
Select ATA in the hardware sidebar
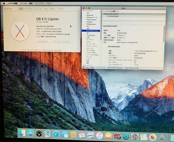(88, 13)
